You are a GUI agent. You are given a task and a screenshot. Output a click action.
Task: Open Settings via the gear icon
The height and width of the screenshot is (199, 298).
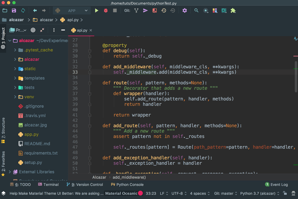185,10
